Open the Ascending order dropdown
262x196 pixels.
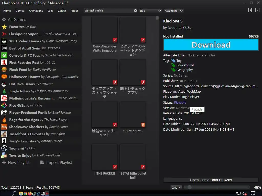coord(173,11)
